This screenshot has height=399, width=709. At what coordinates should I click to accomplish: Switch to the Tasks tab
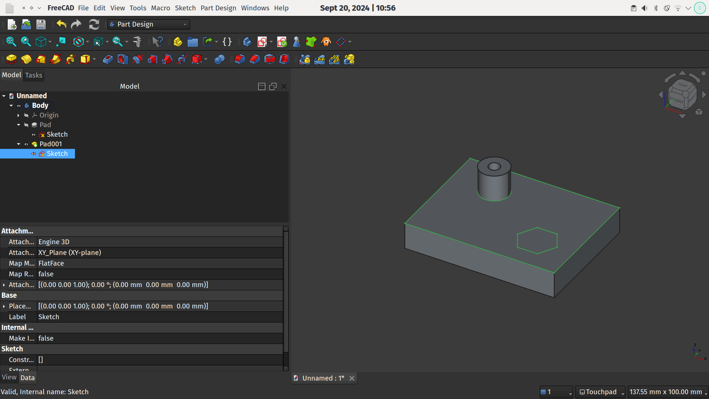pos(33,75)
